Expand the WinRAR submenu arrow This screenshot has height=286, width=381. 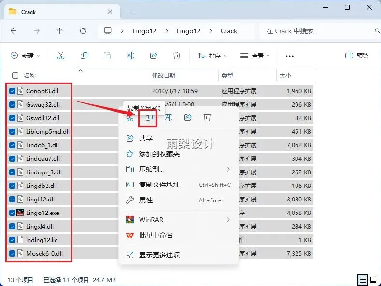228,220
